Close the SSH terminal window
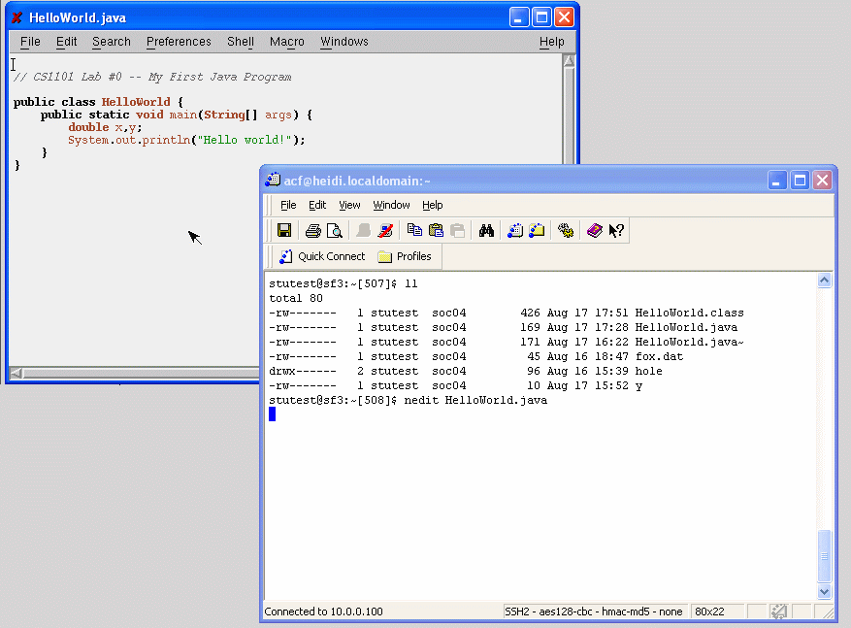Screen dimensions: 851x628 pos(823,181)
